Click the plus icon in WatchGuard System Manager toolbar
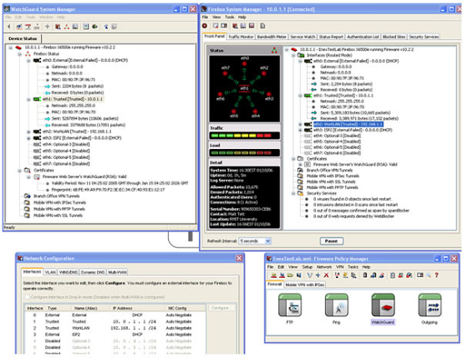This screenshot has height=359, width=463. tap(47, 27)
